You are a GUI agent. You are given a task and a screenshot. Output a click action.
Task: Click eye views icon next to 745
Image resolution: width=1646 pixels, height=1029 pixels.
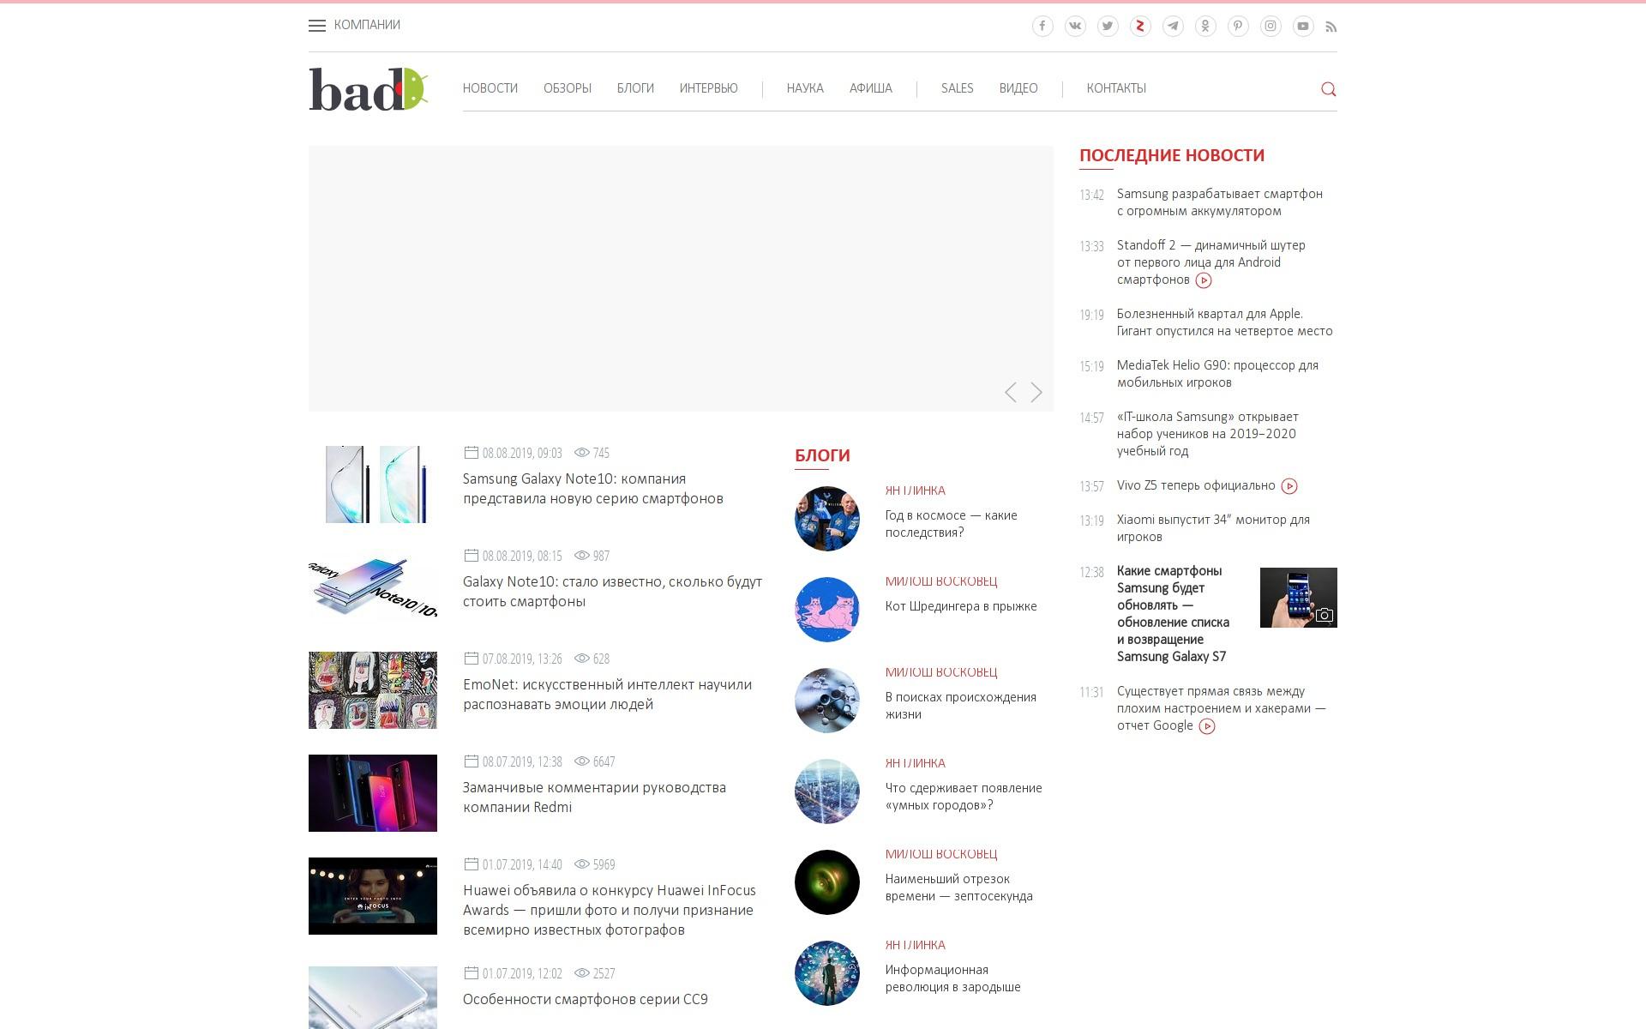point(582,452)
